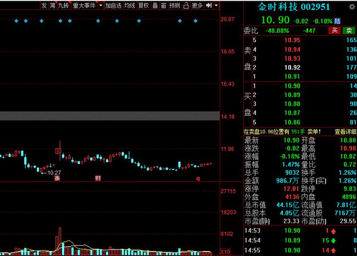
Task: Open the settings gear beside stock code
Action: point(352,7)
